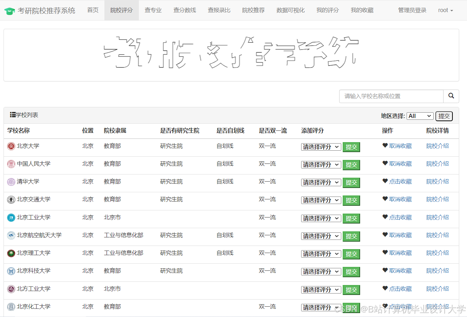
Task: Click the heart icon in 中国人民大学 row
Action: point(385,163)
